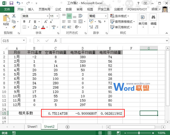Click inside the formula bar input
The image size is (170, 135).
tap(113, 41)
